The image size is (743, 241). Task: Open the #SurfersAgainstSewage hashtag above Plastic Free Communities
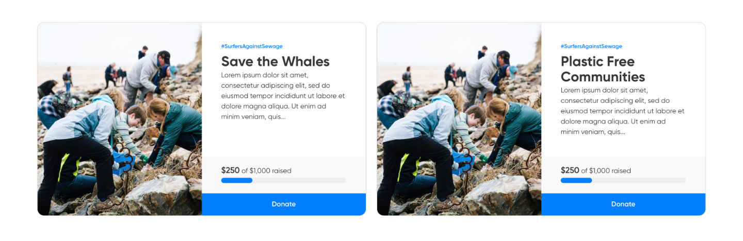click(591, 46)
